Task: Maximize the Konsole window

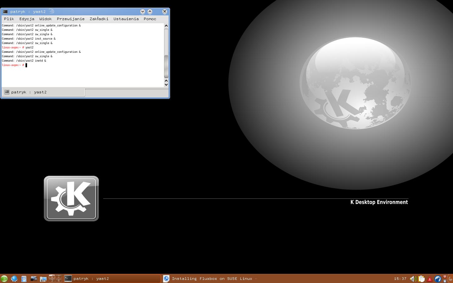Action: pyautogui.click(x=150, y=12)
